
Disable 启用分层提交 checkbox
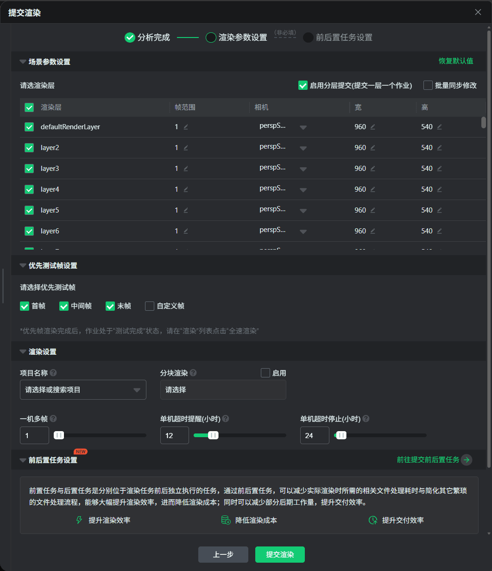303,85
